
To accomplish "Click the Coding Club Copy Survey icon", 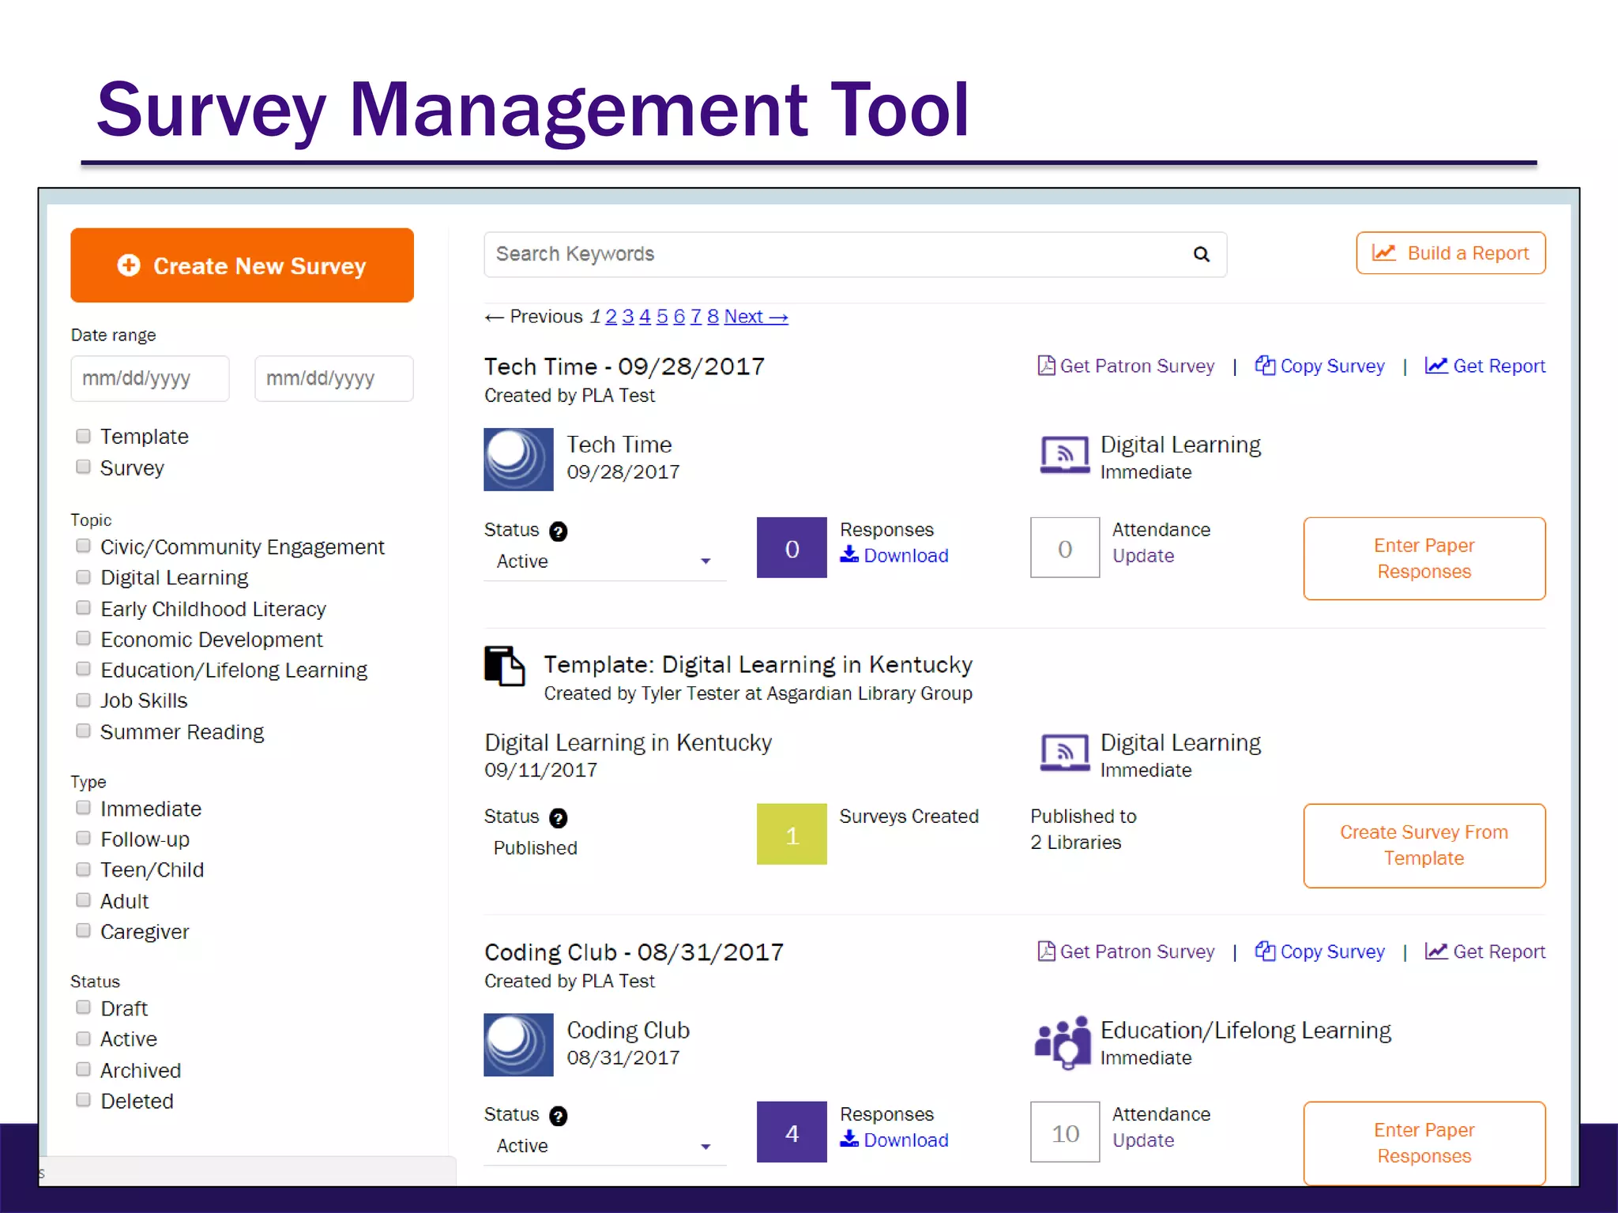I will tap(1265, 951).
